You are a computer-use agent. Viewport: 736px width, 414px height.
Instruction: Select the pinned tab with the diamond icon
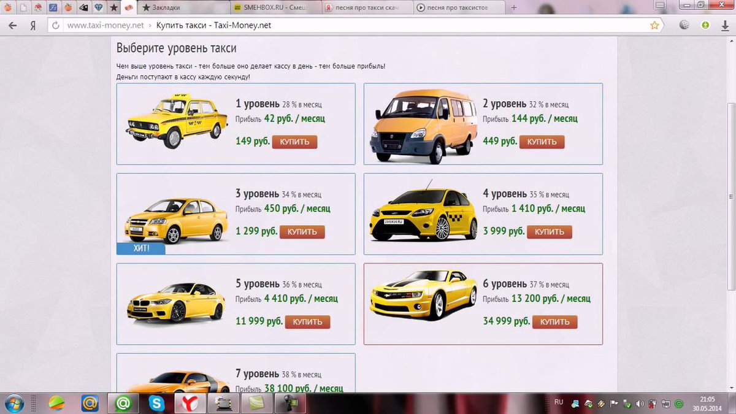click(99, 8)
